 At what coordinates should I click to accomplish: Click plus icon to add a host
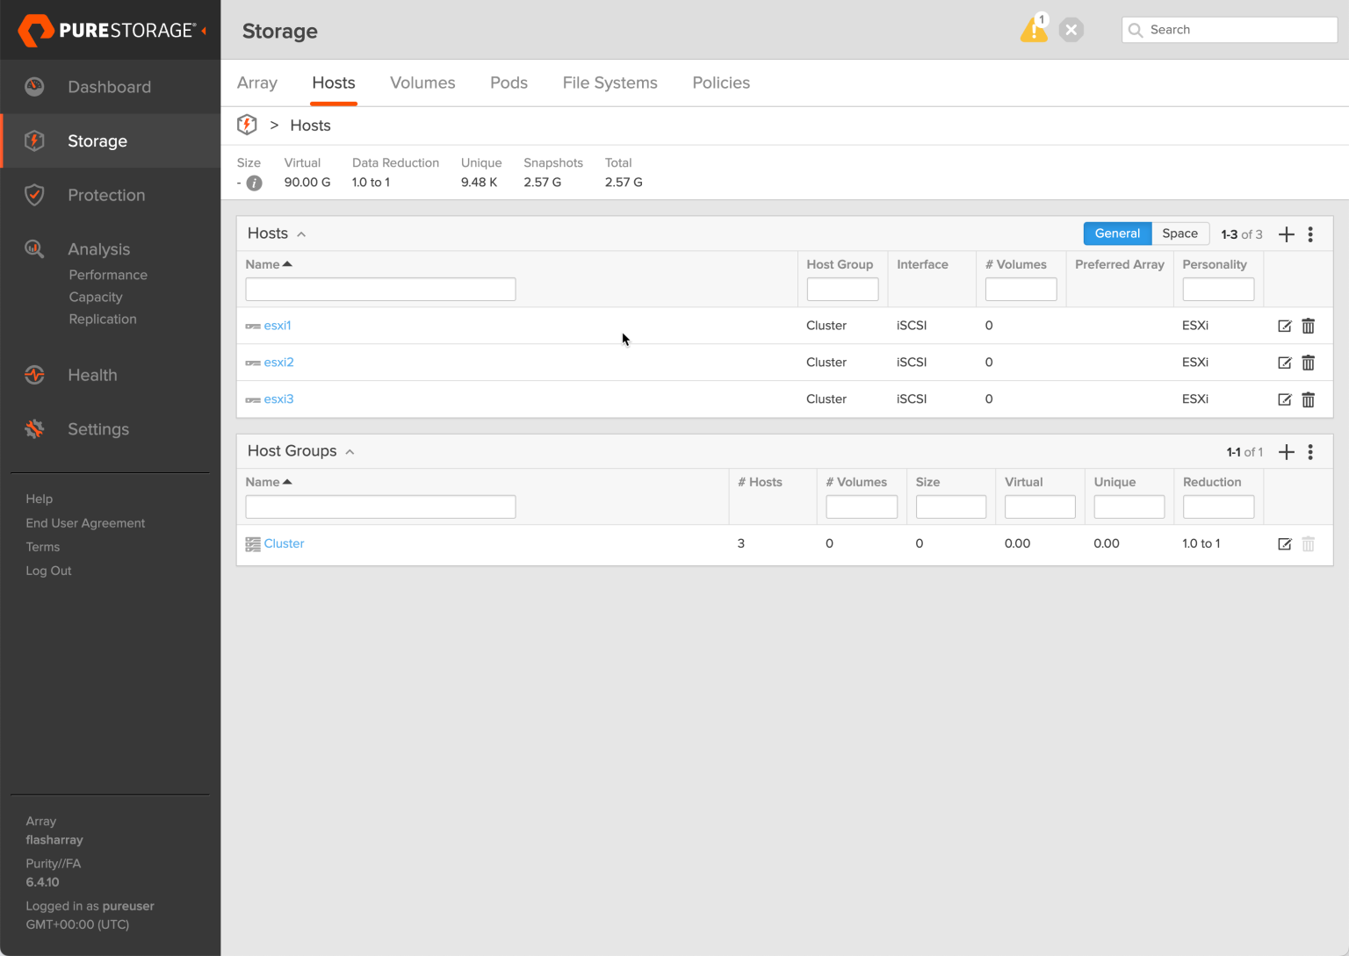[x=1286, y=234]
